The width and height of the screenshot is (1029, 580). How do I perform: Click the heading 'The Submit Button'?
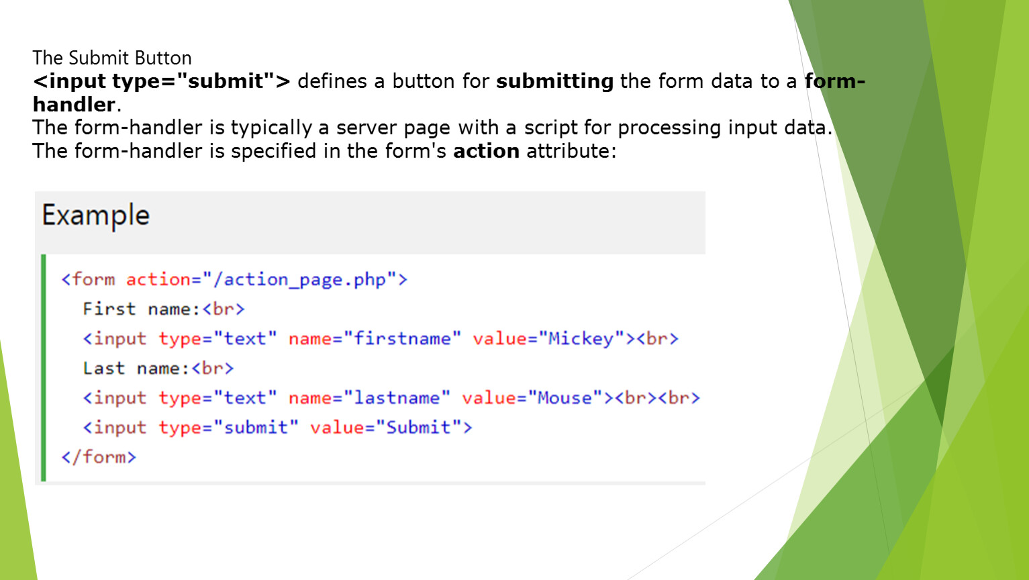coord(112,58)
